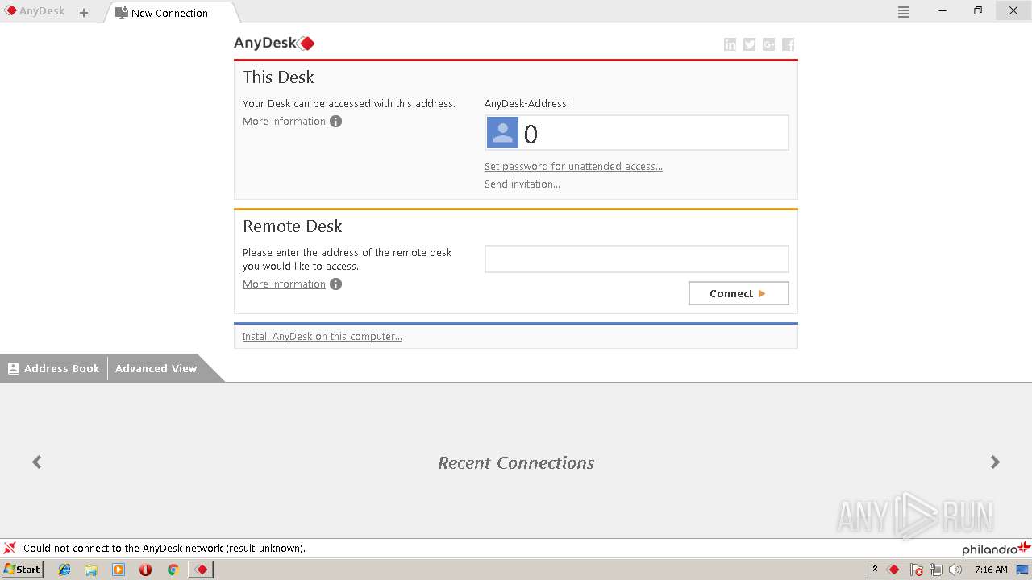The width and height of the screenshot is (1032, 580).
Task: Click the Connect button
Action: [739, 293]
